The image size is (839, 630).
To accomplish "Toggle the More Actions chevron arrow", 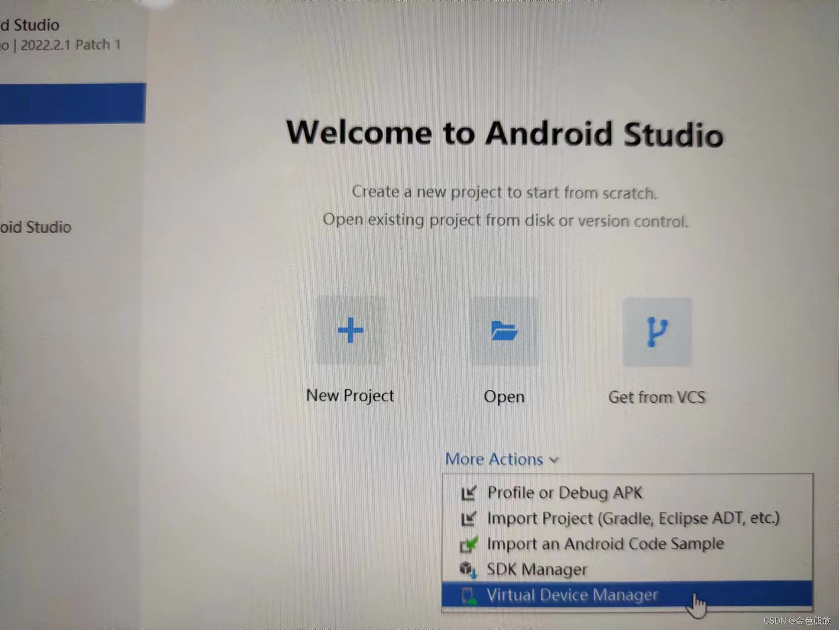I will click(x=554, y=460).
